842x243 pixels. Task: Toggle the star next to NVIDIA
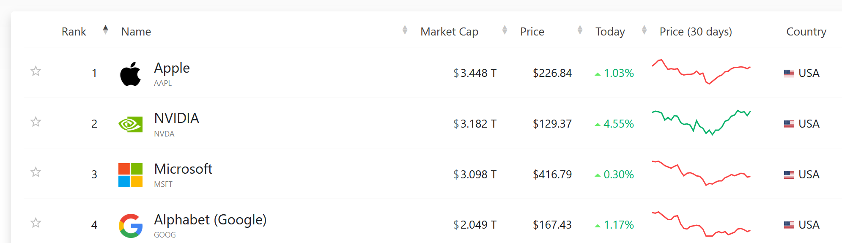coord(36,122)
